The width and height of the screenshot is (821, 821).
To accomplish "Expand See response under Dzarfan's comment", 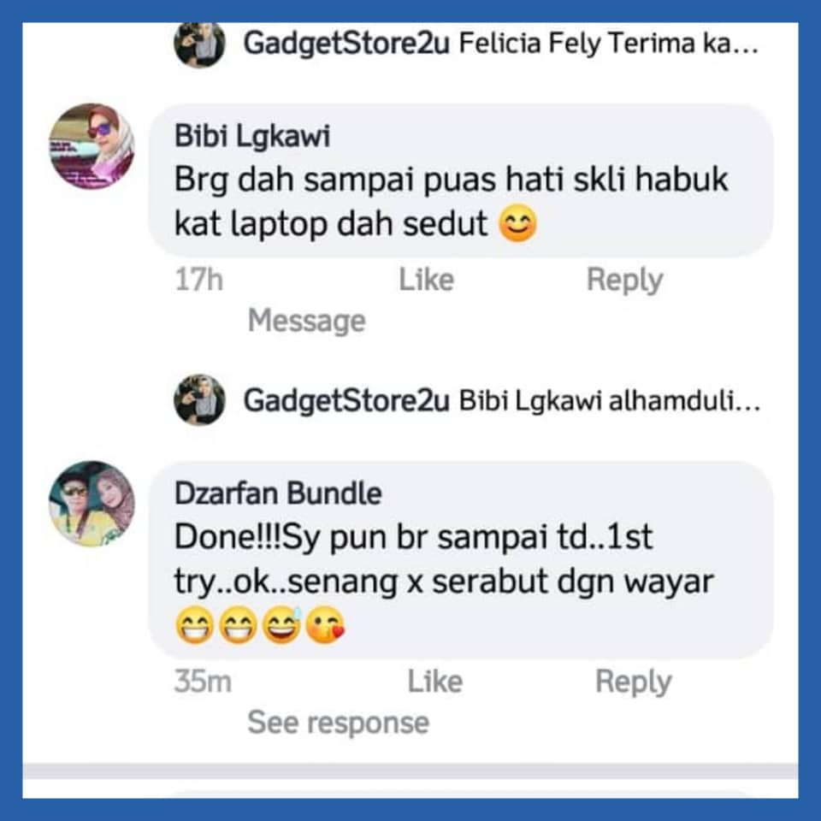I will pos(339,724).
